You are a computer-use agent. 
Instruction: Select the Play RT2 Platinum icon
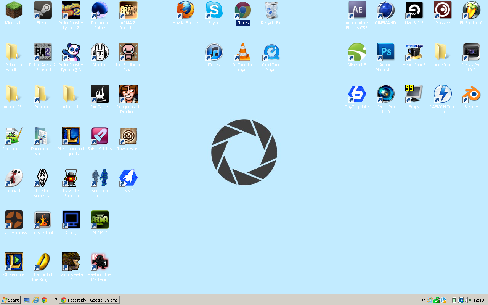[x=71, y=178]
